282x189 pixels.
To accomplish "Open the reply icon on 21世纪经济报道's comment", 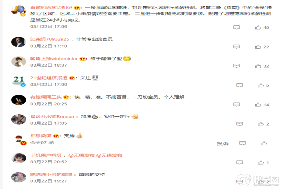I will (239, 85).
